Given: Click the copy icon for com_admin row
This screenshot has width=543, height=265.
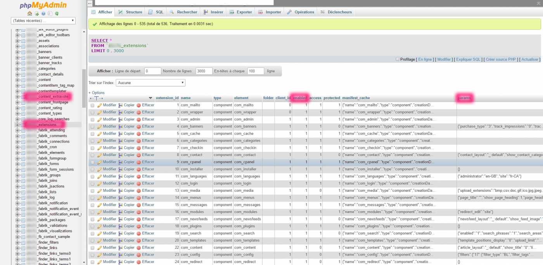Looking at the screenshot, I should pyautogui.click(x=121, y=119).
